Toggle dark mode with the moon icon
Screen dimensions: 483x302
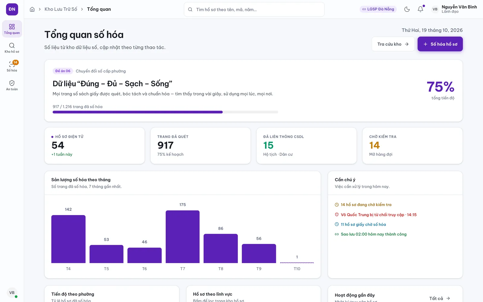407,9
